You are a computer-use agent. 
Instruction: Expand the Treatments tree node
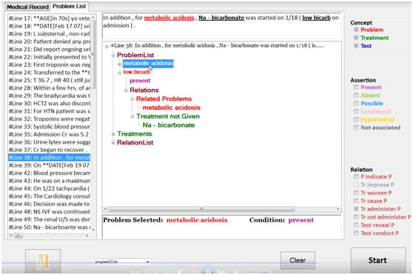point(113,134)
